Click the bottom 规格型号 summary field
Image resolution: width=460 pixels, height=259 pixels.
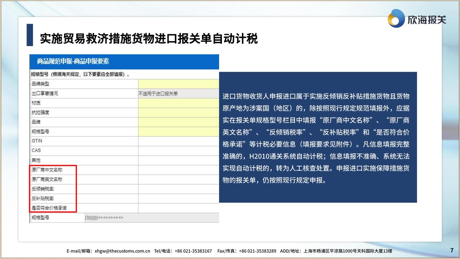[152, 218]
